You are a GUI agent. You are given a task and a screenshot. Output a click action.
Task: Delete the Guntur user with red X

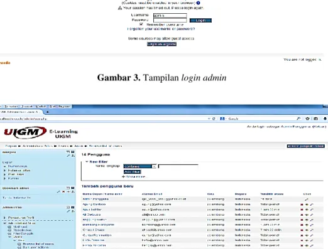tap(302, 235)
